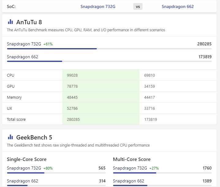The height and width of the screenshot is (187, 220).
Task: Click the single-core value 565
Action: point(102,168)
